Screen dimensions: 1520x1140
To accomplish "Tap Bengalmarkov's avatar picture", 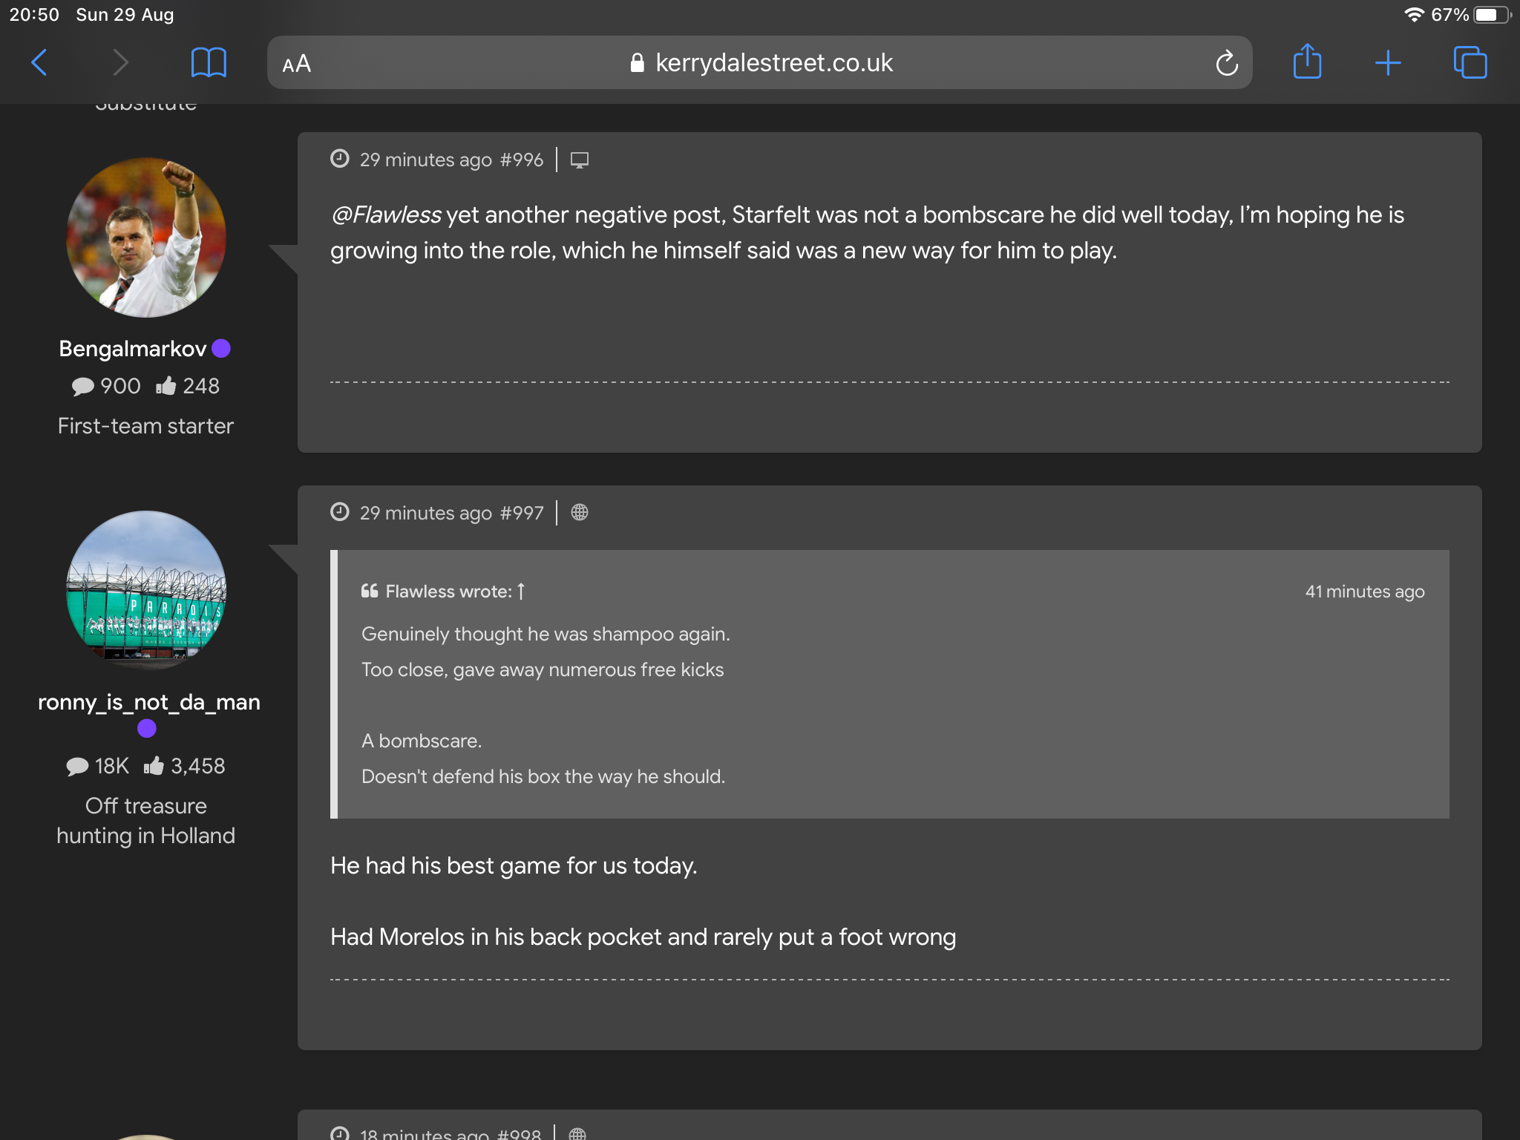I will click(146, 237).
